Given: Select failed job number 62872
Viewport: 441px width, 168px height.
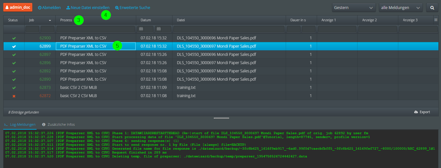Looking at the screenshot, I should 45,96.
